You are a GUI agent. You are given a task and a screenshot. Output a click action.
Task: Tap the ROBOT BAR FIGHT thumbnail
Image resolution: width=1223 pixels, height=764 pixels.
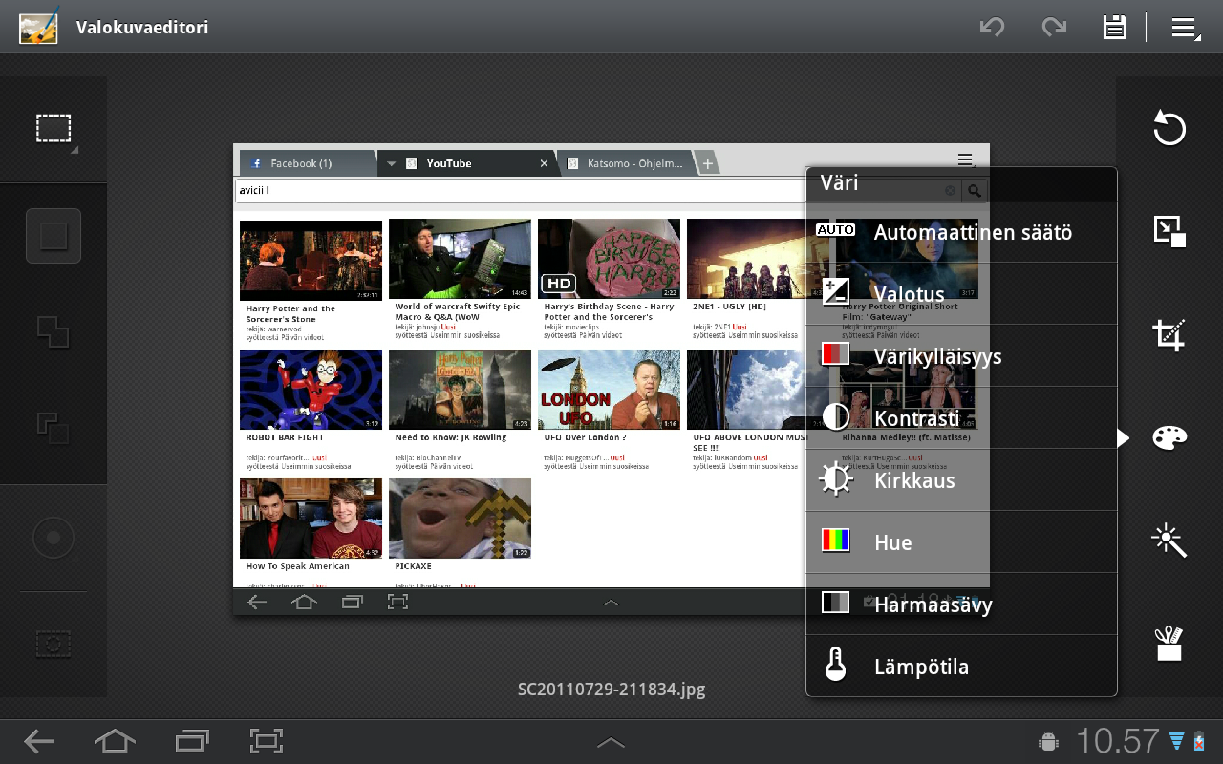311,390
